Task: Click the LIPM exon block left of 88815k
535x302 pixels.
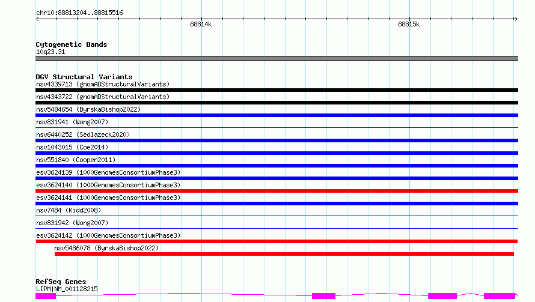Action: coord(323,296)
